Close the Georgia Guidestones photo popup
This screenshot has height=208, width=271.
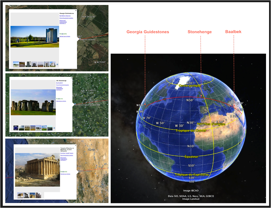pyautogui.click(x=76, y=11)
